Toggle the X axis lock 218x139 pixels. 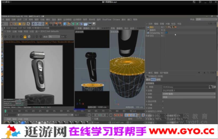tap(33, 24)
